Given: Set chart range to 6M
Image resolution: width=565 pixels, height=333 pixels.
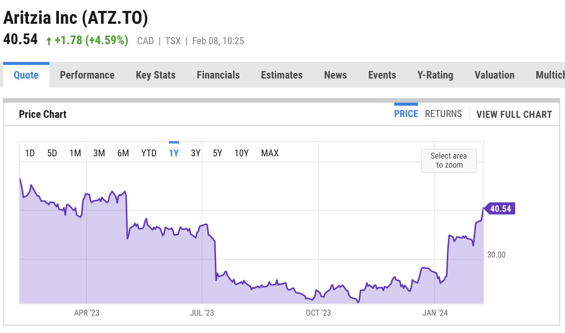Looking at the screenshot, I should tap(123, 153).
